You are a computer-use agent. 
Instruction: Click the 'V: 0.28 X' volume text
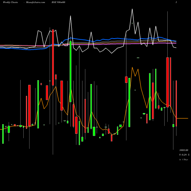(185, 155)
